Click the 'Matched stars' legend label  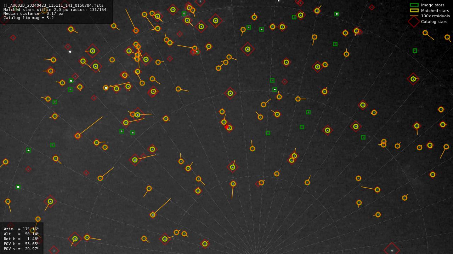pyautogui.click(x=435, y=11)
